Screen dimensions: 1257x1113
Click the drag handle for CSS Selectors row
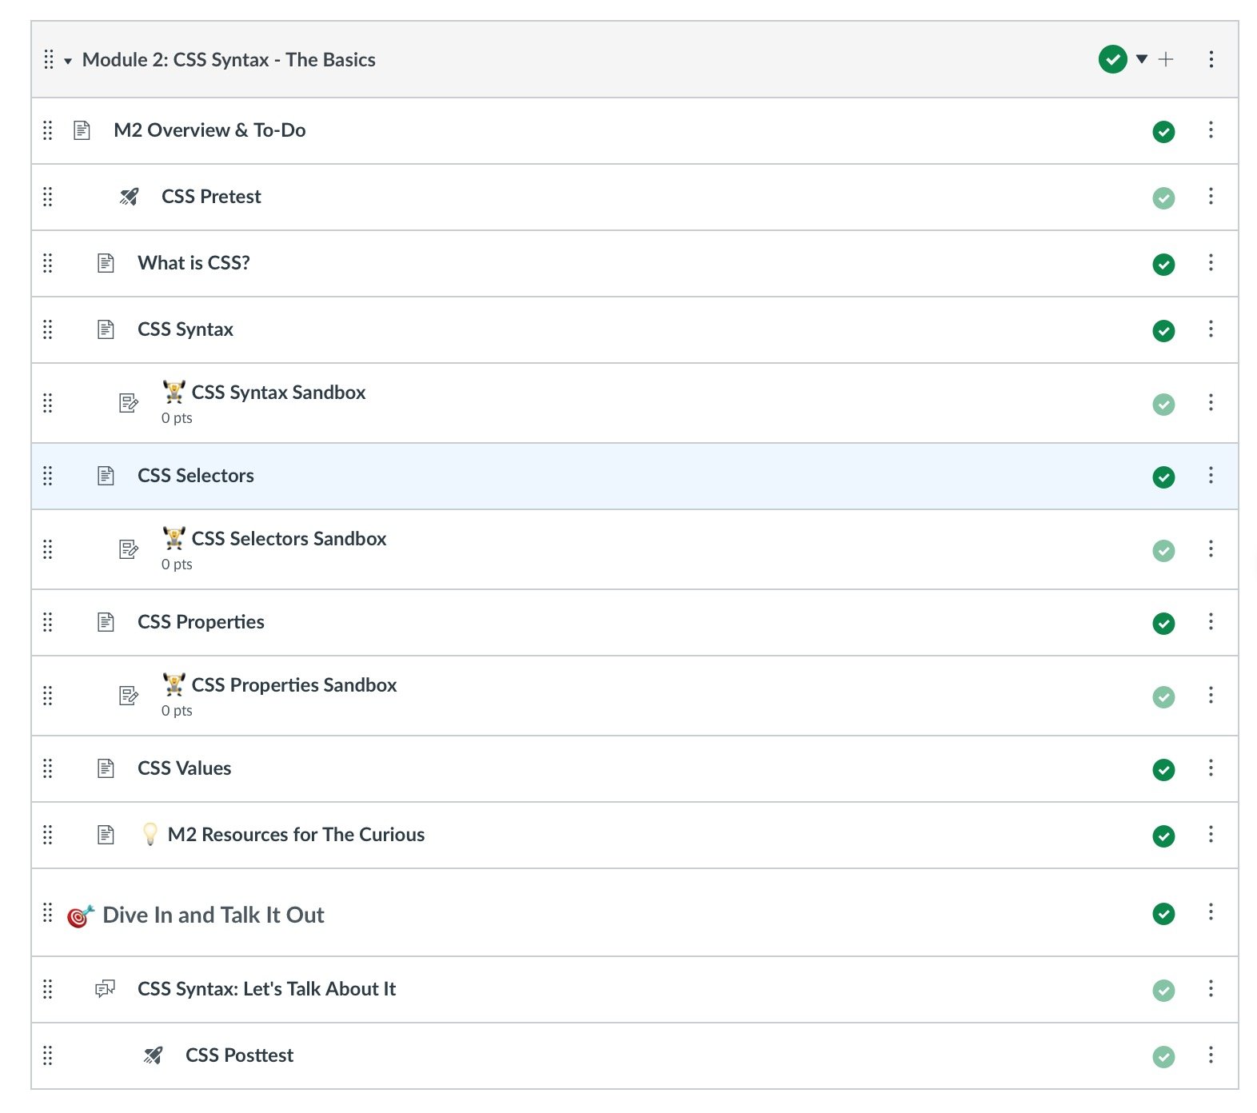tap(48, 476)
